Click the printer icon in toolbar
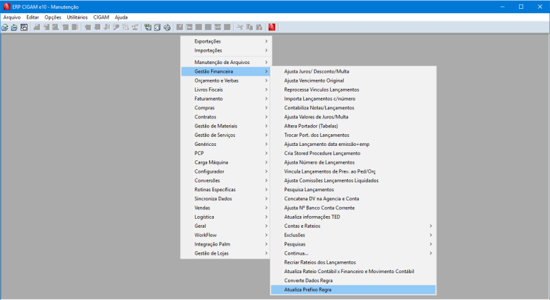The height and width of the screenshot is (300, 550). [167, 28]
